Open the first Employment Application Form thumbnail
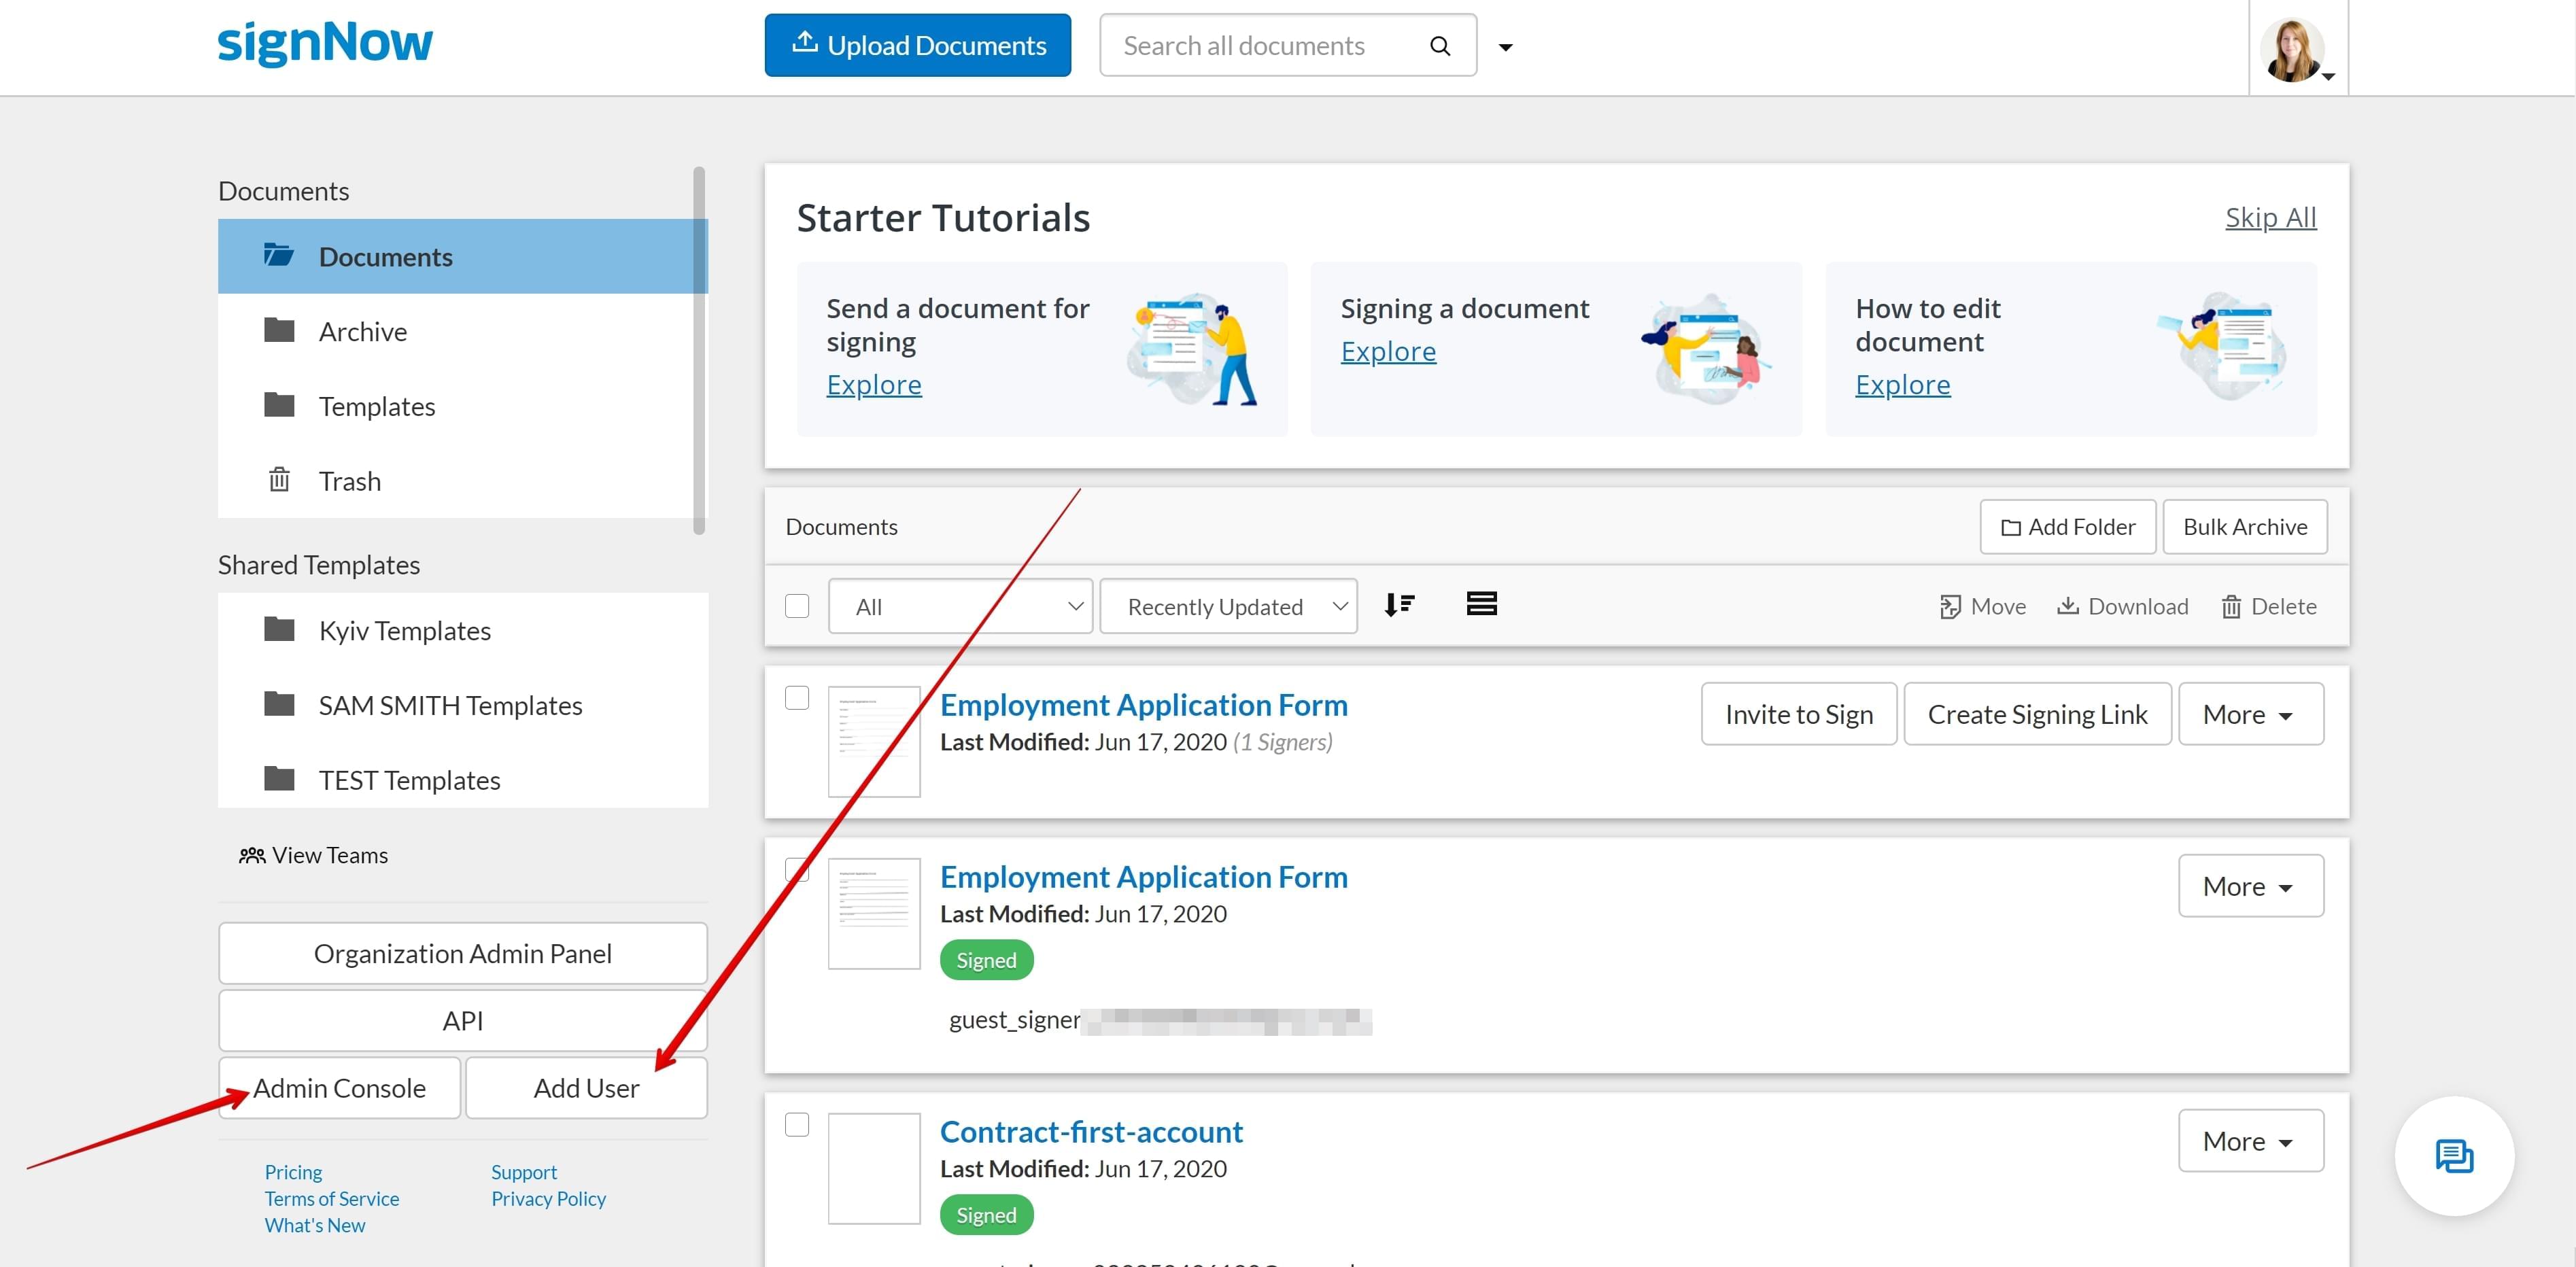 point(874,741)
